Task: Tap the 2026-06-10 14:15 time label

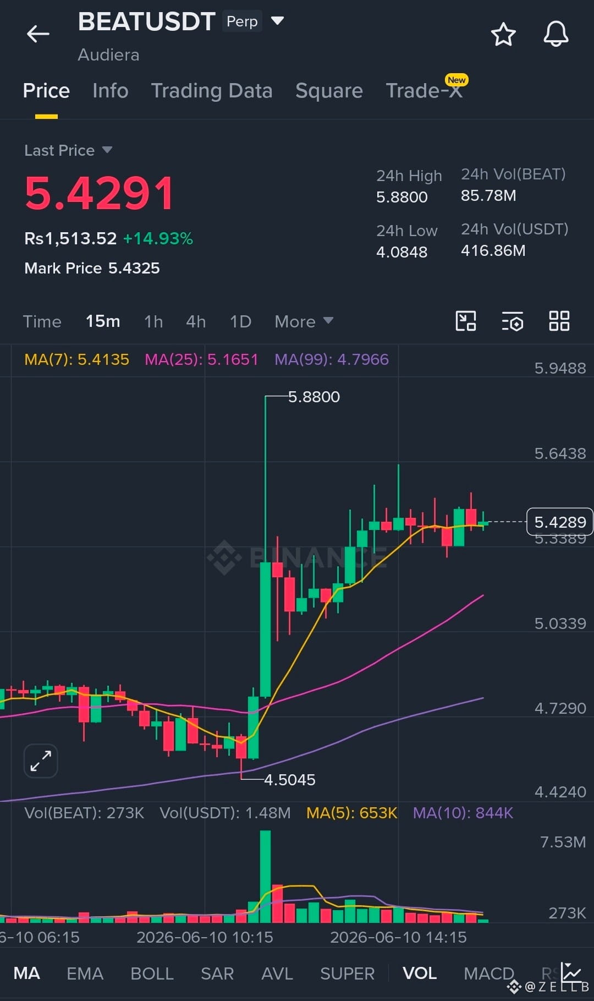Action: (x=398, y=937)
